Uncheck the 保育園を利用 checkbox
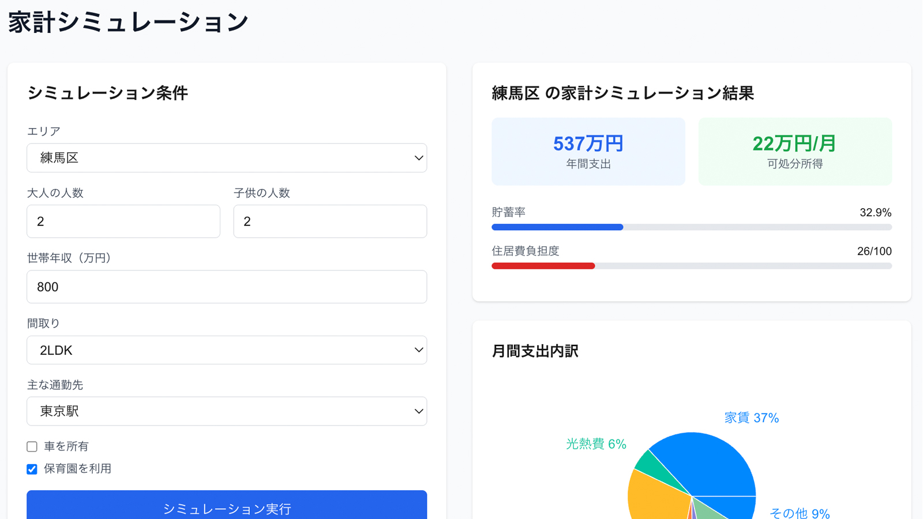Screen dimensions: 923x519 [32, 469]
